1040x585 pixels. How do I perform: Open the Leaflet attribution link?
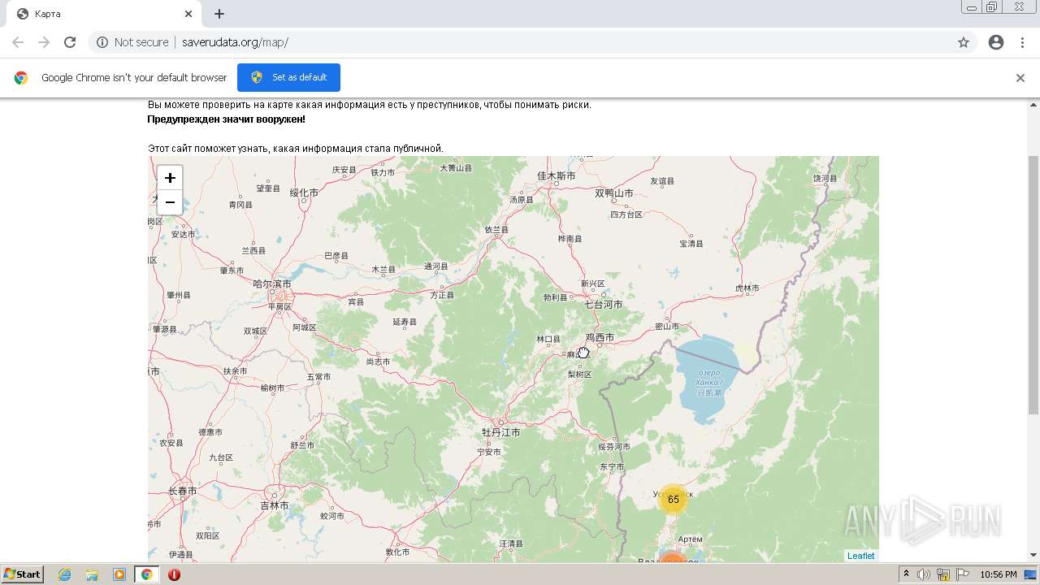coord(860,556)
